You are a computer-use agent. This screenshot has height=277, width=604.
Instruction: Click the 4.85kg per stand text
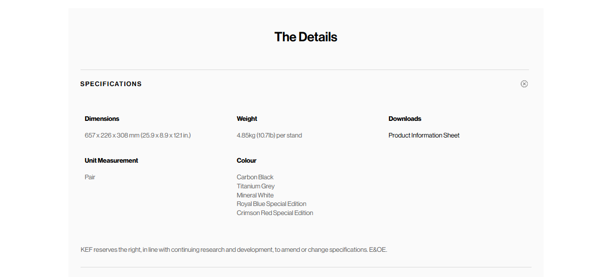pyautogui.click(x=269, y=135)
